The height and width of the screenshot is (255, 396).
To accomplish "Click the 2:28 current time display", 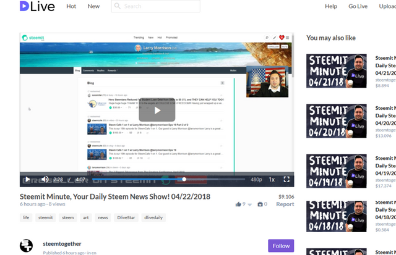I will (x=58, y=180).
